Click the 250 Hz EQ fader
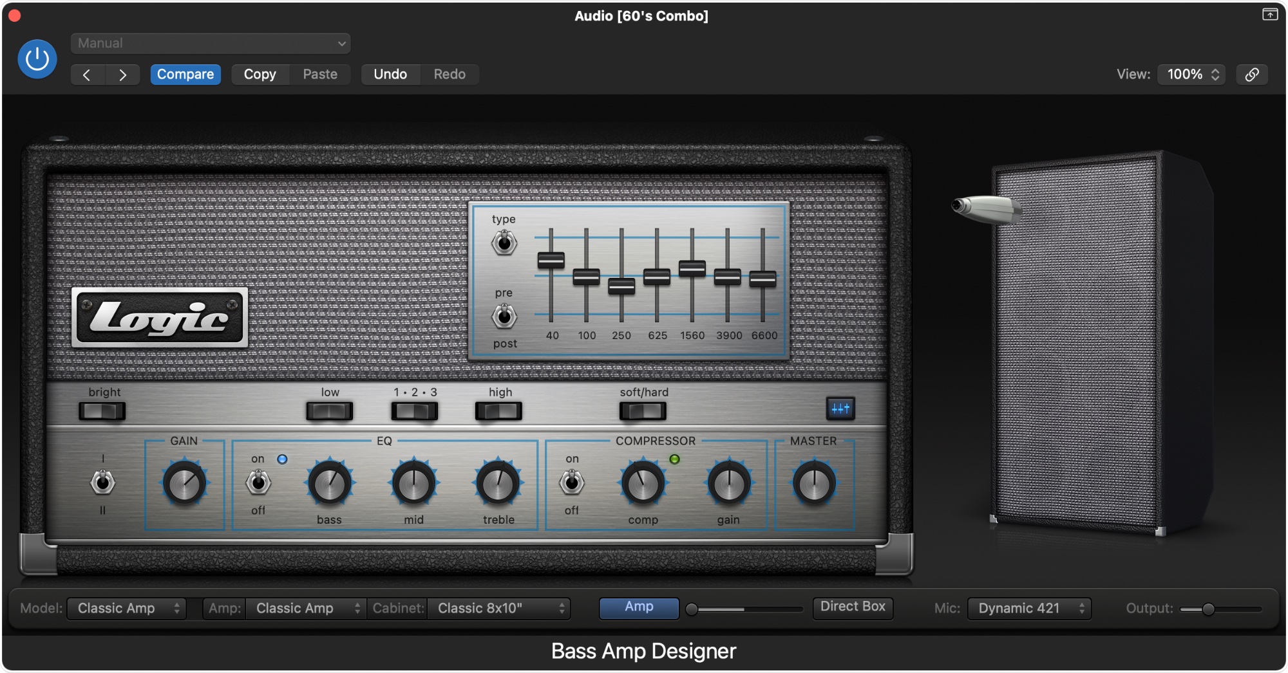 click(621, 286)
